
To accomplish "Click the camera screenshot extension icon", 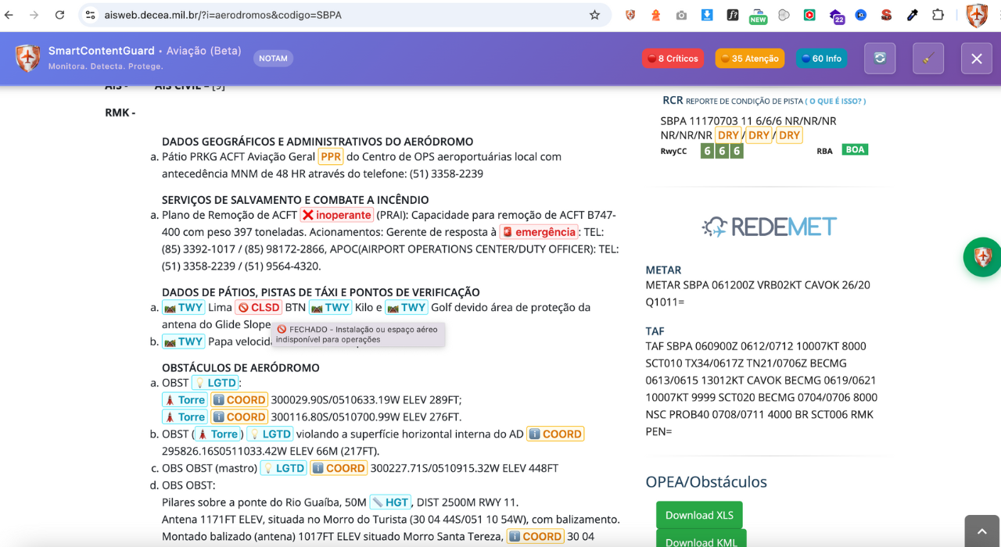I will click(x=682, y=15).
